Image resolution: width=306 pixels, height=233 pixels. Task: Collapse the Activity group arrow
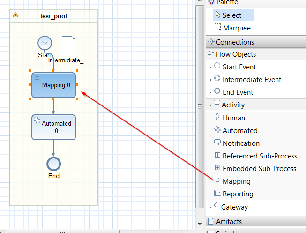coord(210,105)
